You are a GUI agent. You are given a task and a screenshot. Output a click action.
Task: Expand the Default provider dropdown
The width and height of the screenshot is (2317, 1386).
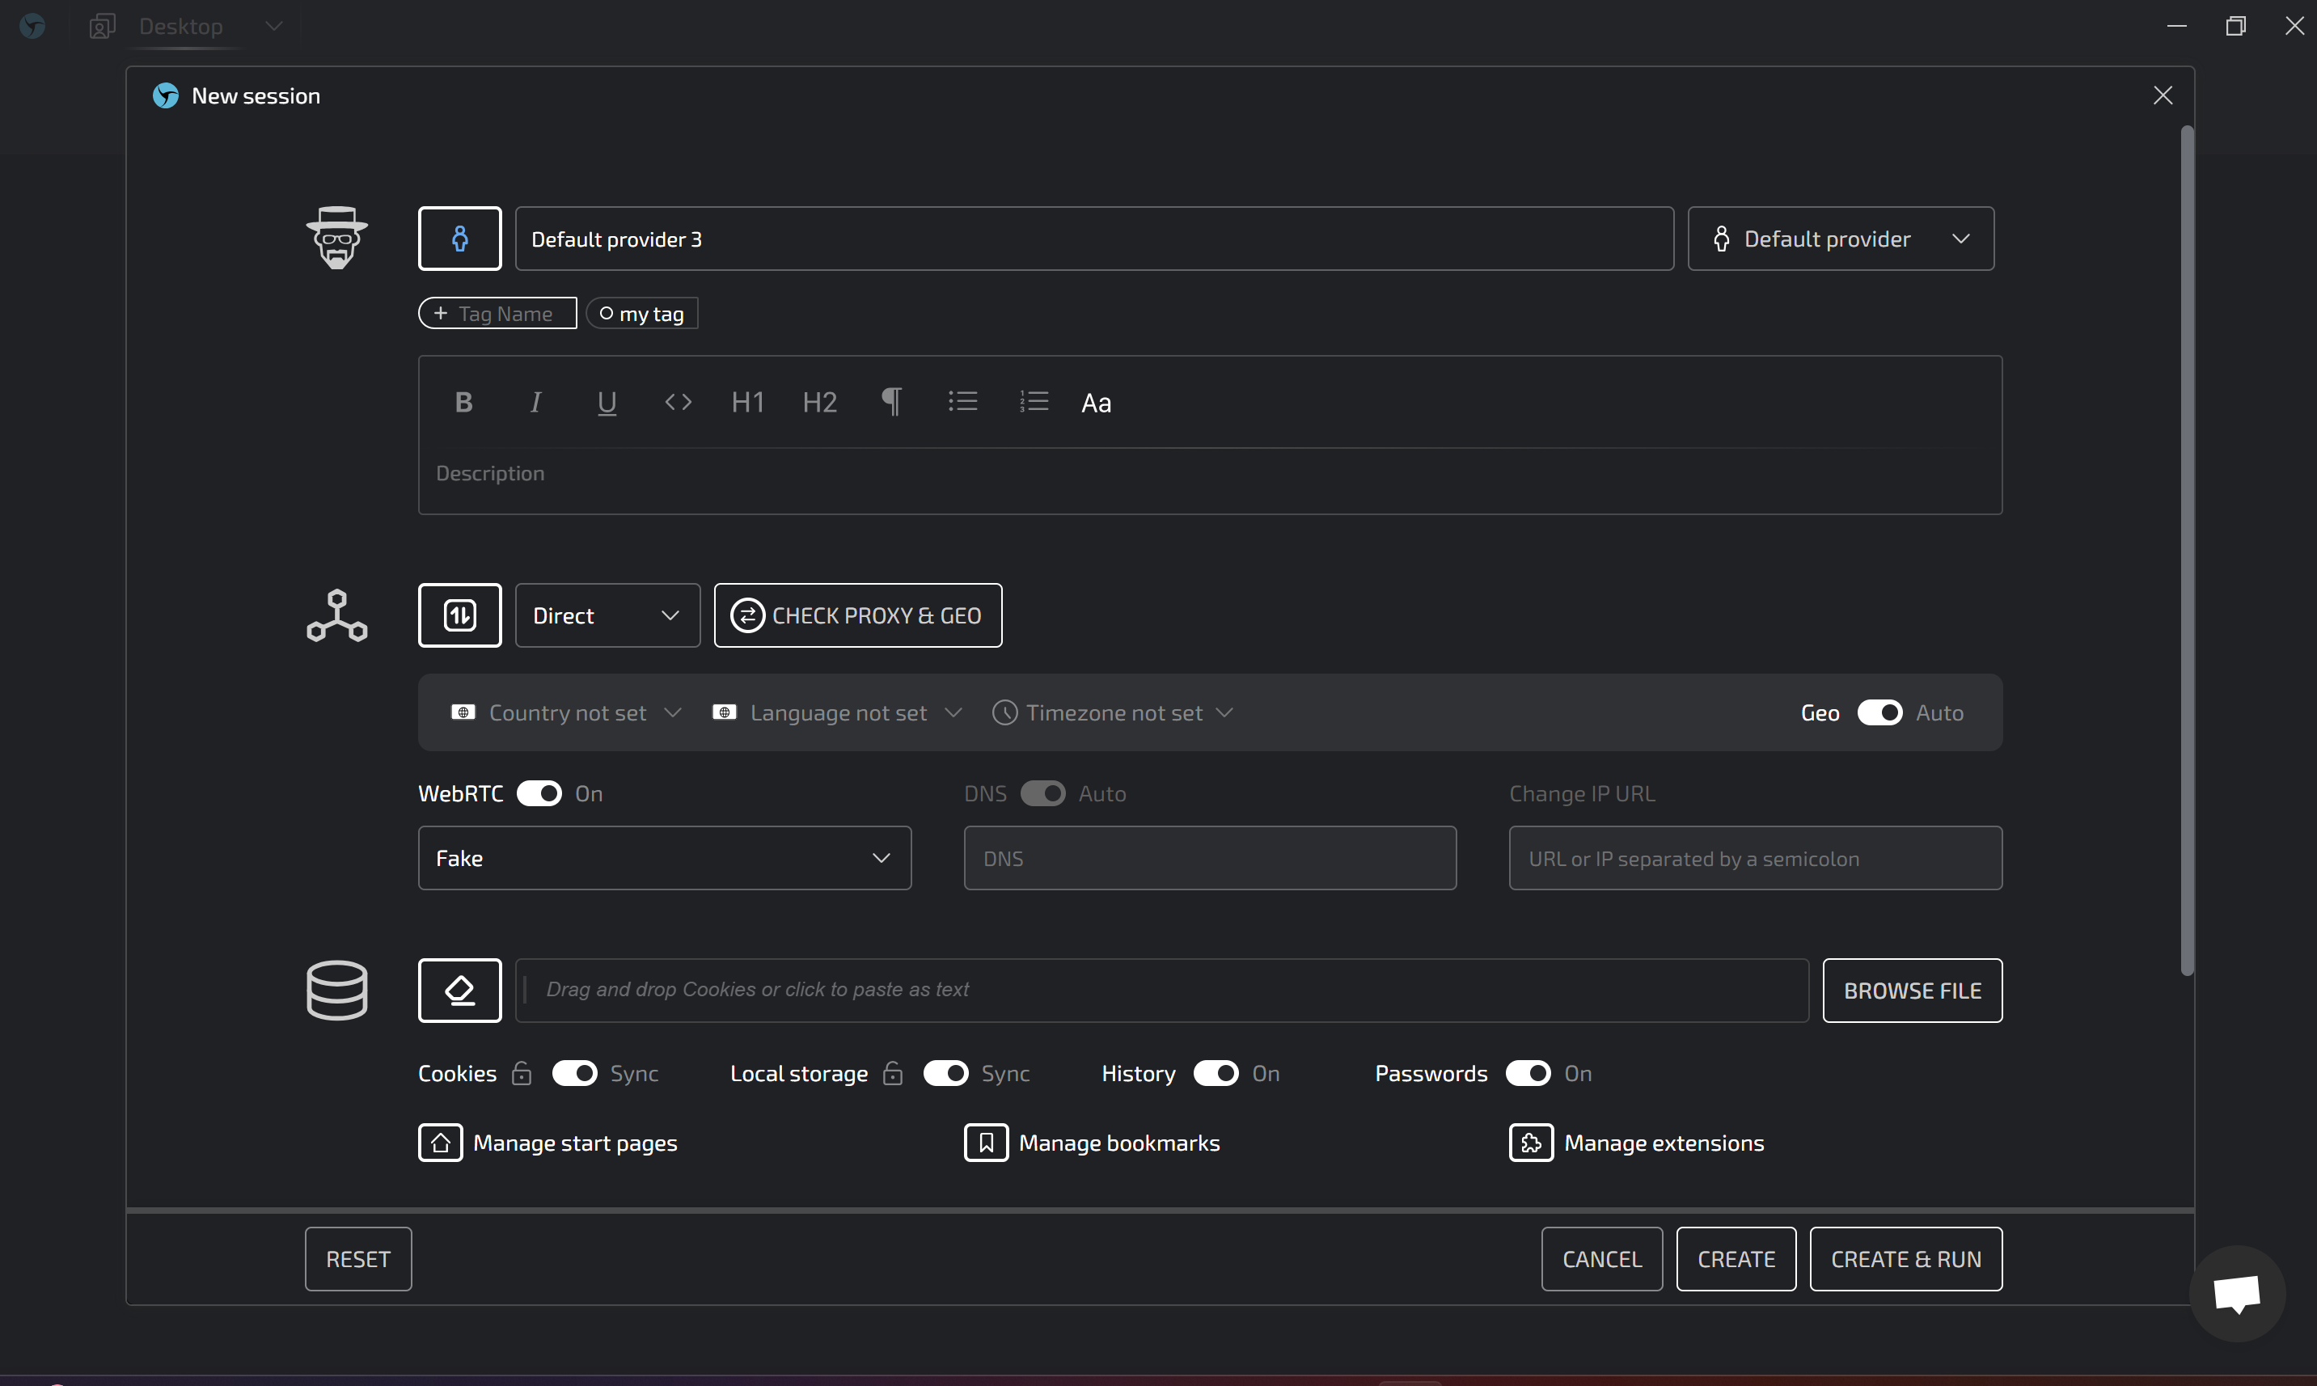tap(1840, 239)
